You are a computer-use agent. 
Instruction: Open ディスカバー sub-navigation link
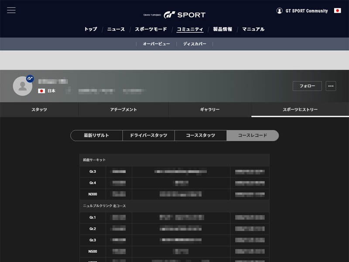coord(195,44)
